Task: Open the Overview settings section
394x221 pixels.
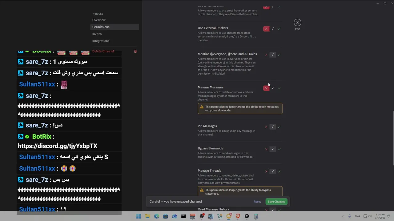Action: (115, 20)
